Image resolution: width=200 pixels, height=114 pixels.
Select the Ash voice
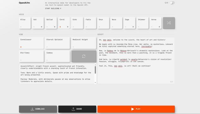coord(38,23)
